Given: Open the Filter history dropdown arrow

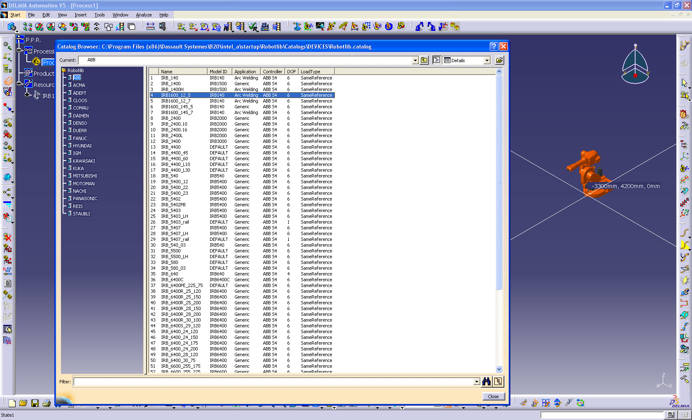Looking at the screenshot, I should tap(477, 382).
